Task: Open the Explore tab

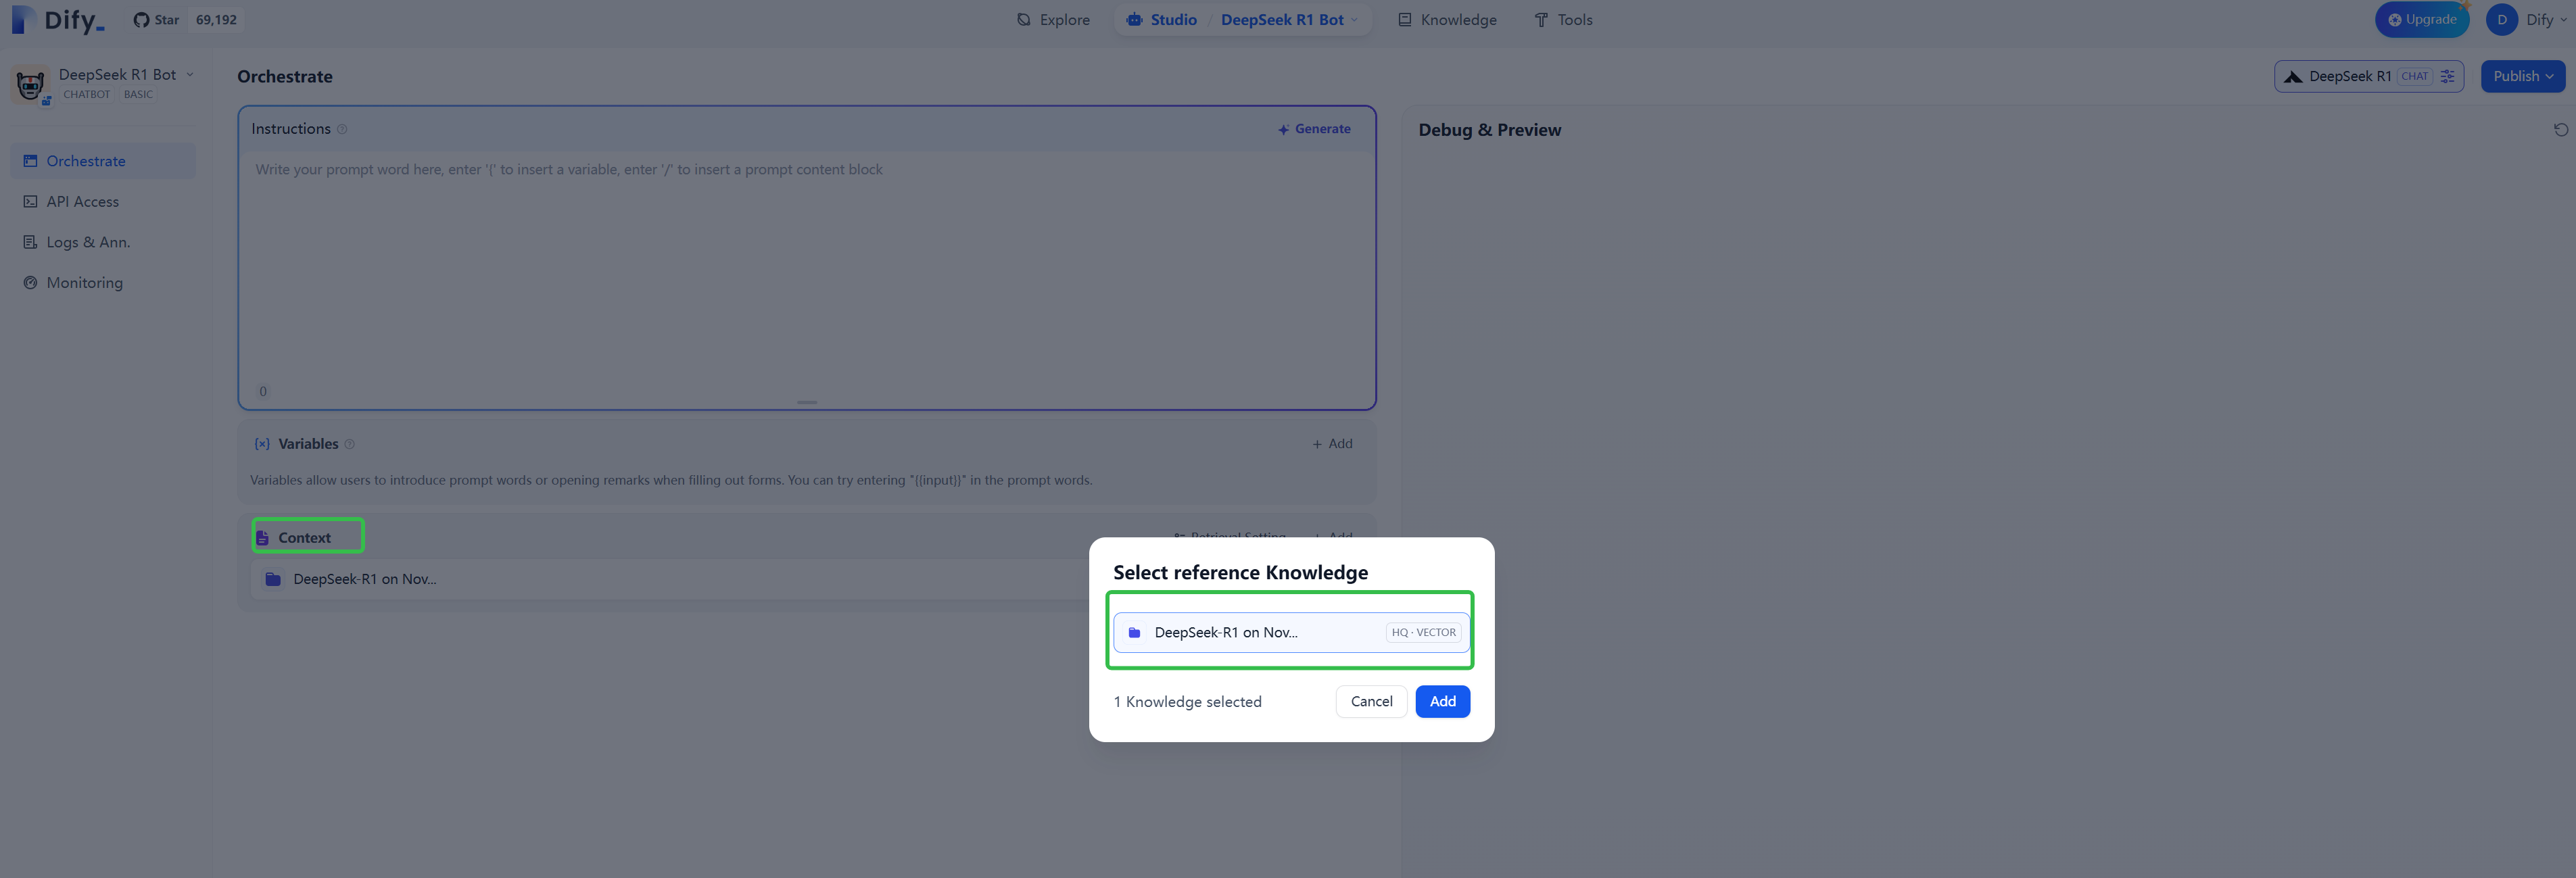Action: coord(1053,20)
